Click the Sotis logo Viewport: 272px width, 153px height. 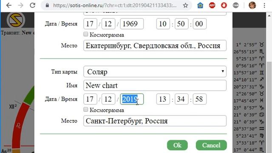[x=16, y=20]
